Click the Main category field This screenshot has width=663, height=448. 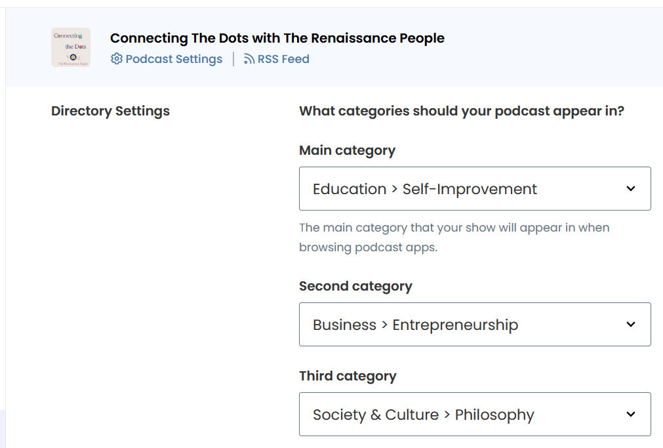coord(459,188)
